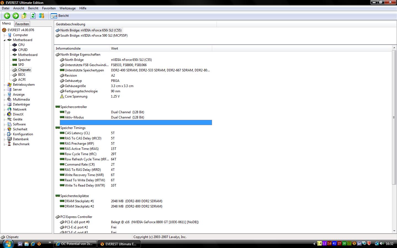Viewport: 397px width, 248px height.
Task: Collapse the Motherboard tree node
Action: tap(5, 40)
